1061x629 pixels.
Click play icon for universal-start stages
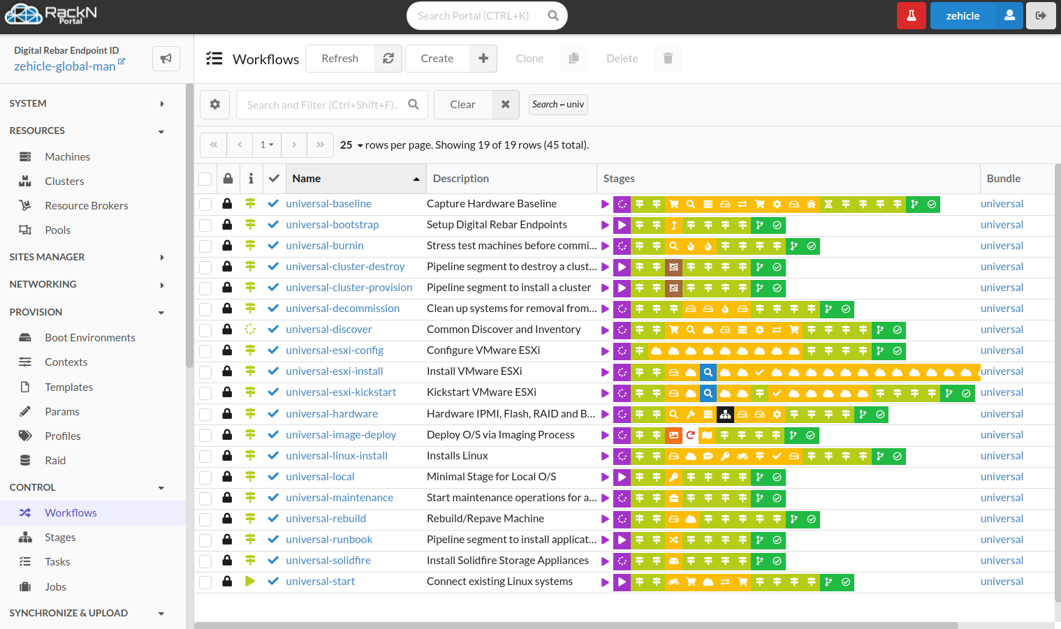[606, 582]
